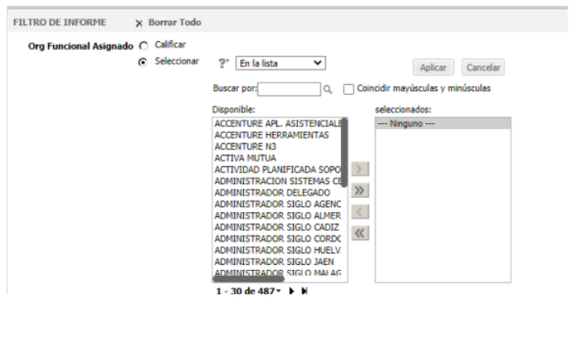Viewport: 583px width, 355px height.
Task: Click the Cancelar button
Action: (483, 67)
